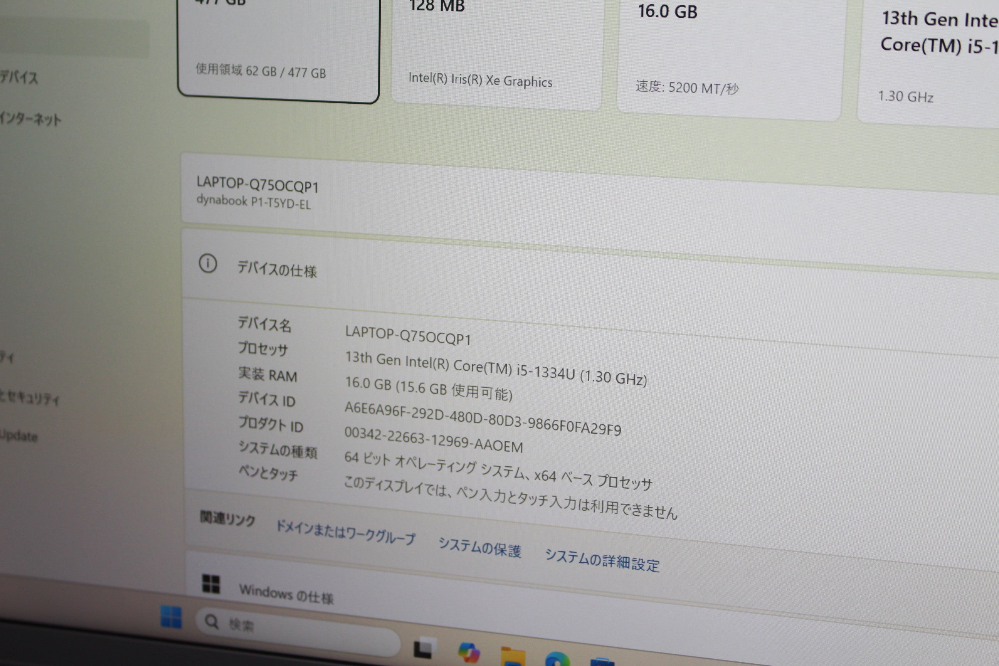Launch Microsoft Edge from the taskbar
Screen dimensions: 999x666
tap(557, 659)
